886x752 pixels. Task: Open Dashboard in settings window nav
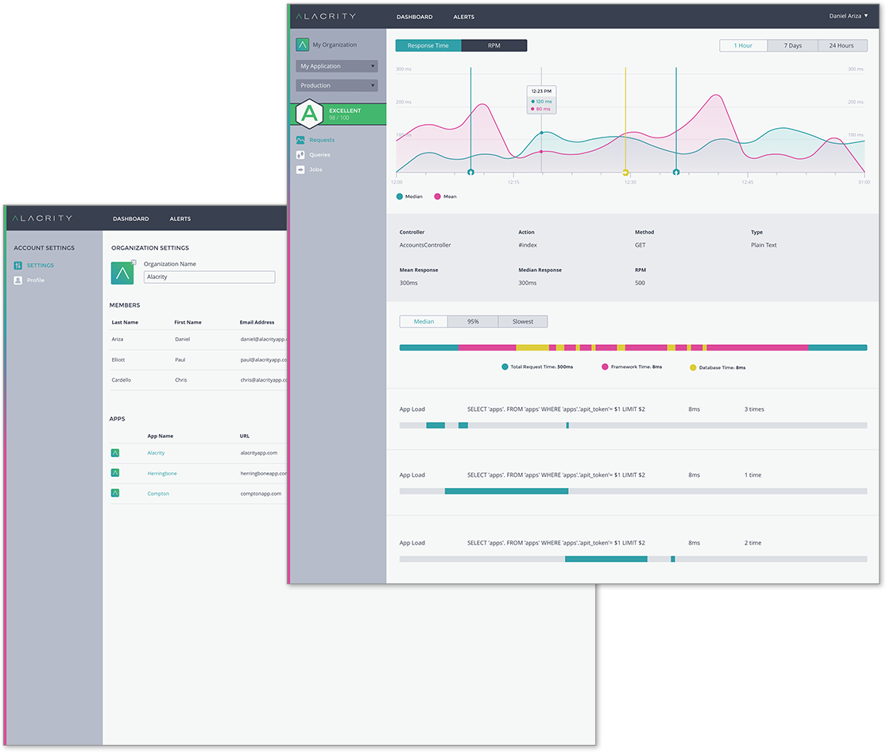(x=131, y=219)
